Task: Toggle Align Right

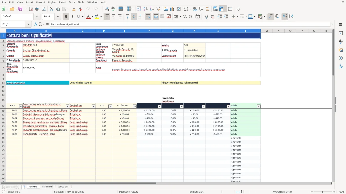Action: 120,17
